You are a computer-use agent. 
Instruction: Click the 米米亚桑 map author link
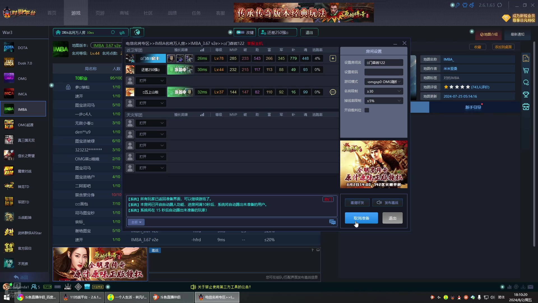tap(450, 69)
